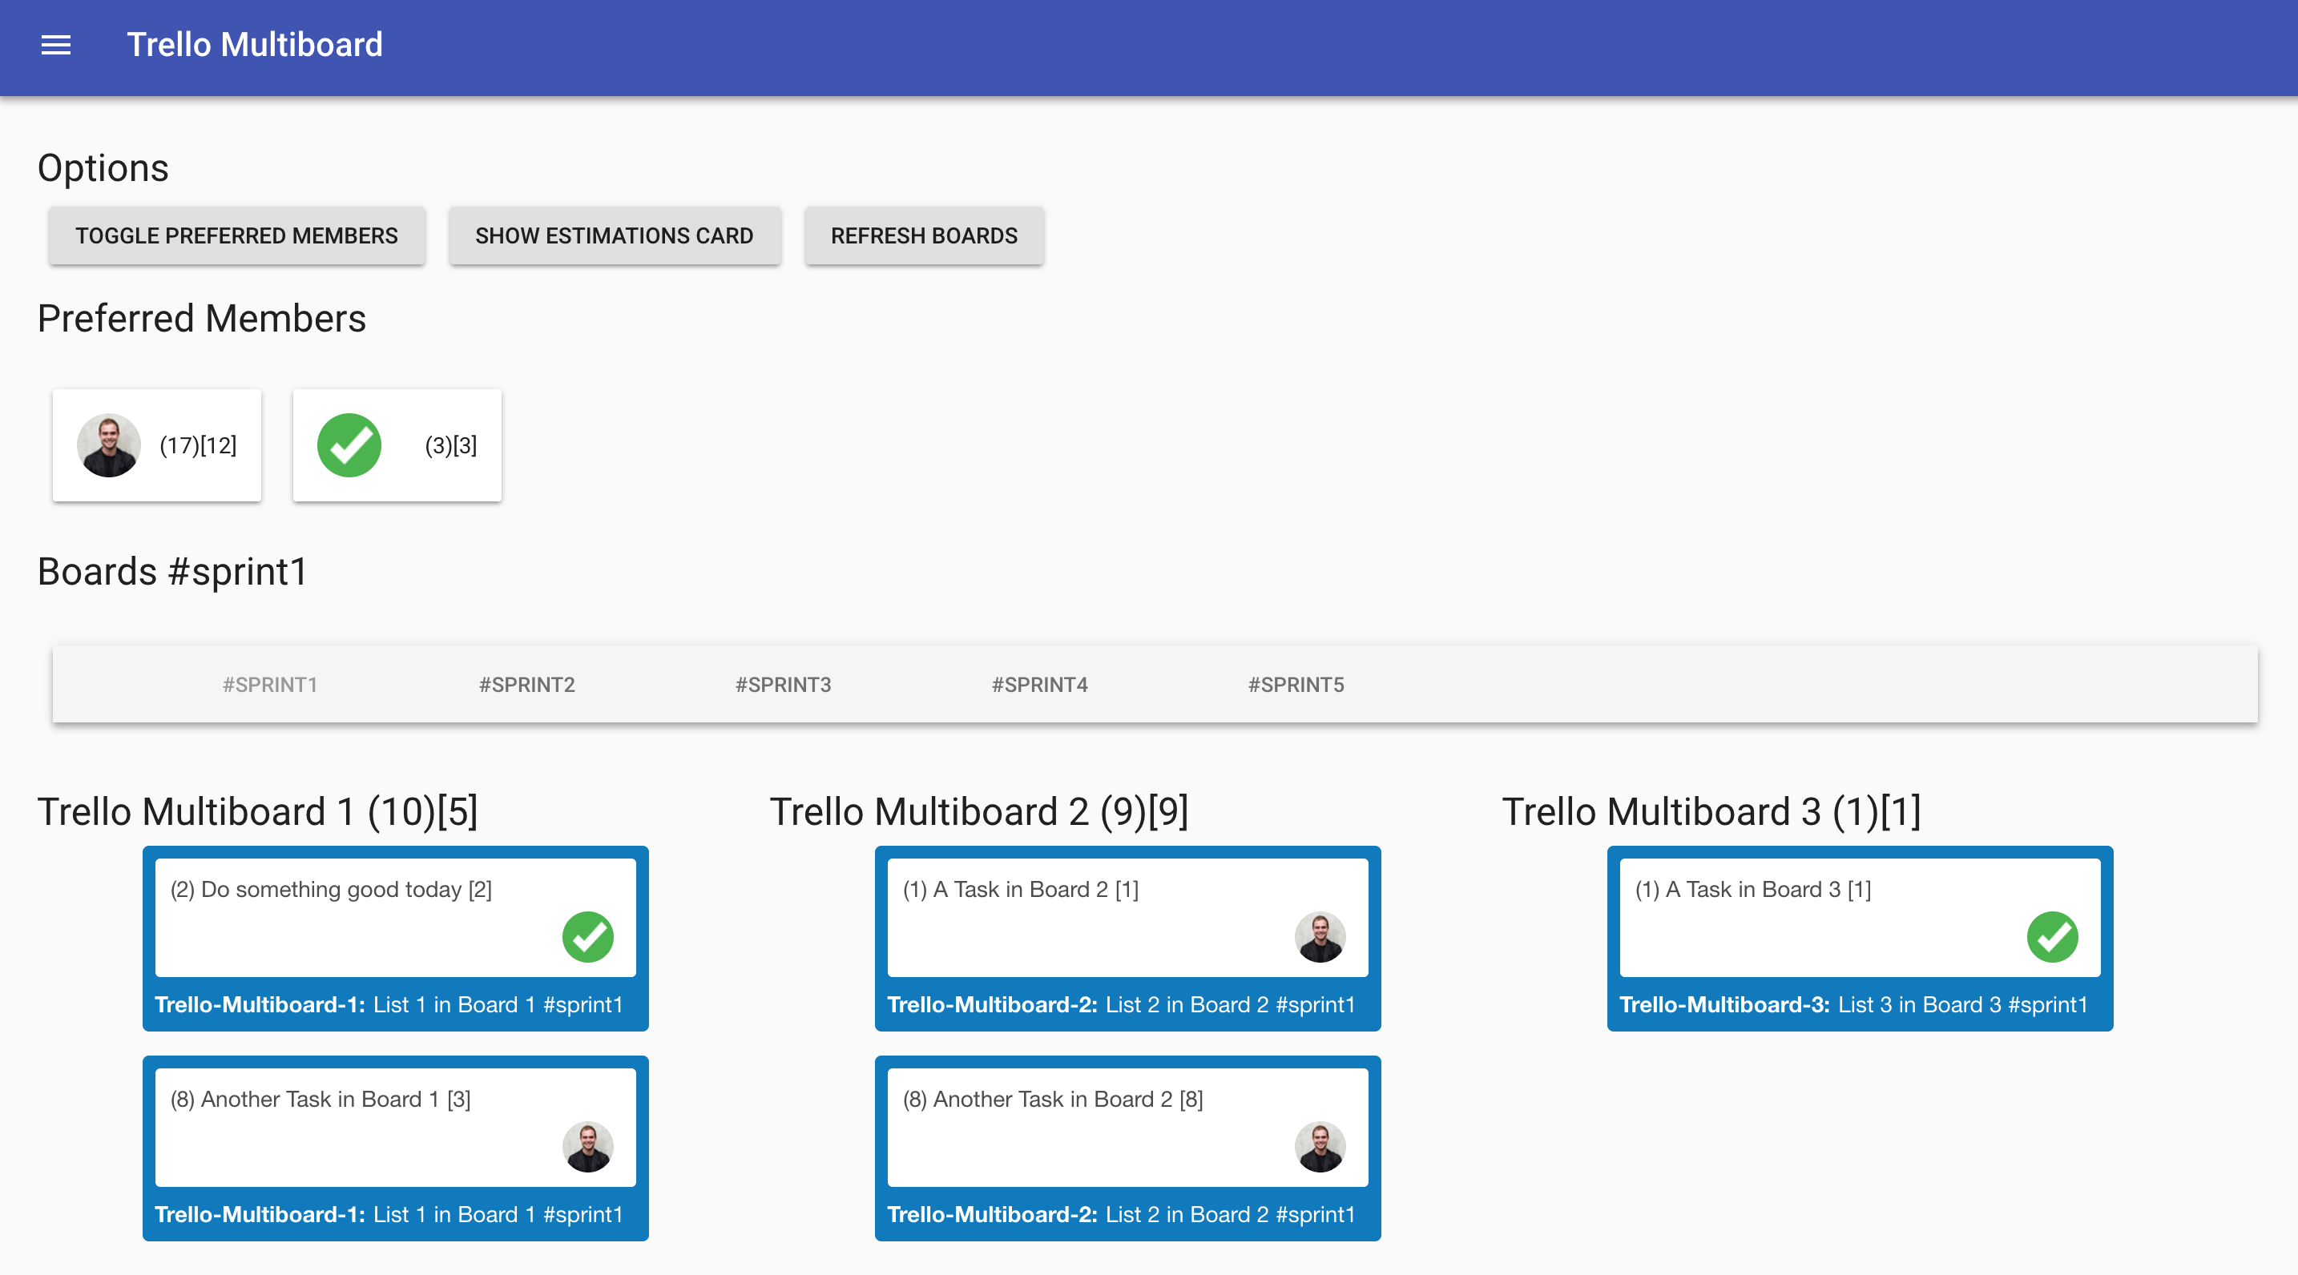Toggle preferred members button
This screenshot has height=1275, width=2298.
pos(236,235)
